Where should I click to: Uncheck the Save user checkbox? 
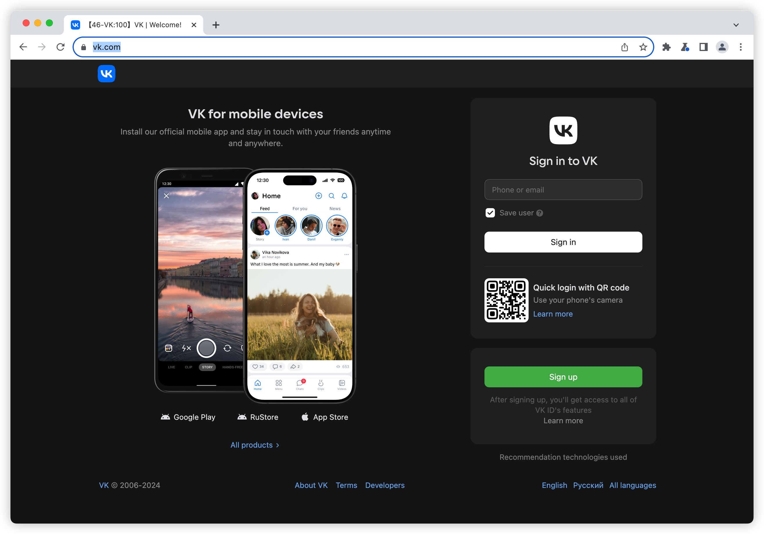pos(490,213)
